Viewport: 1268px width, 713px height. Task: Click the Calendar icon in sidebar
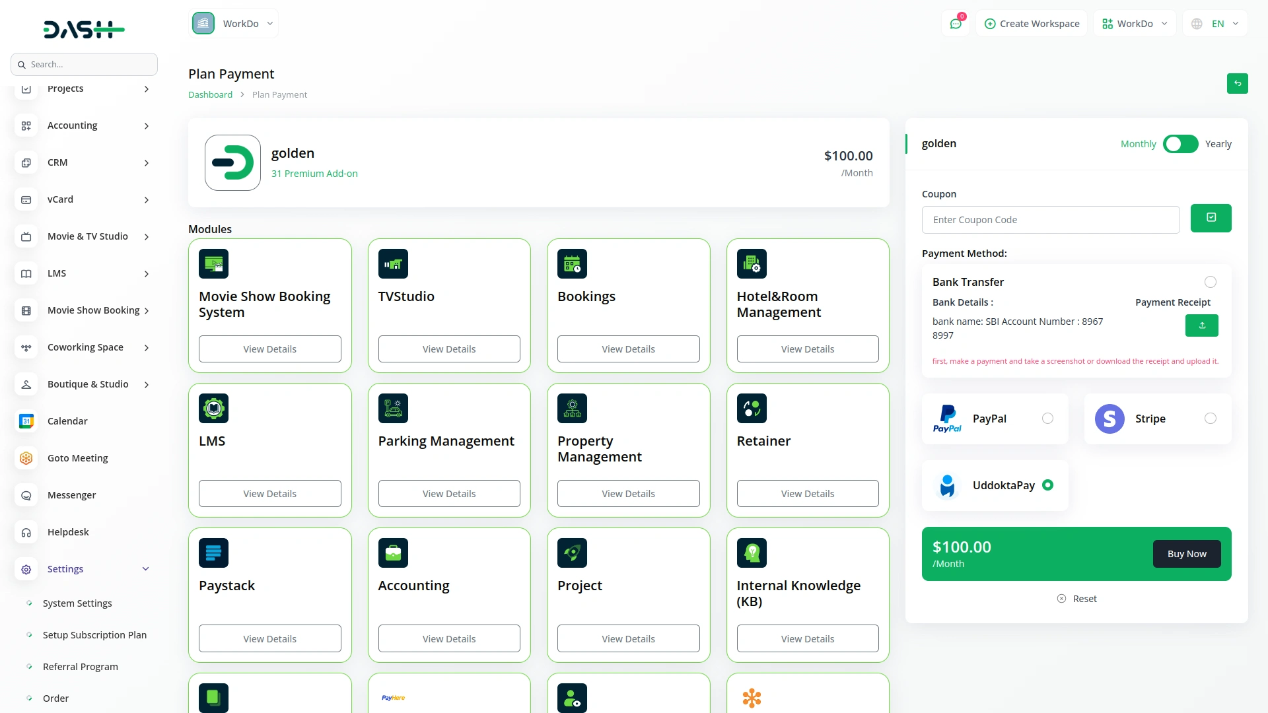[26, 421]
